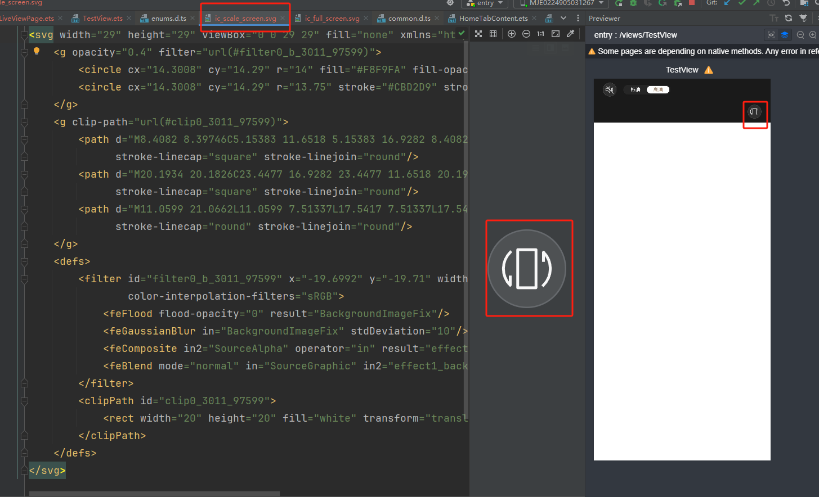Screen dimensions: 819x497
Task: Click the feGaussianBlur code line
Action: point(285,331)
